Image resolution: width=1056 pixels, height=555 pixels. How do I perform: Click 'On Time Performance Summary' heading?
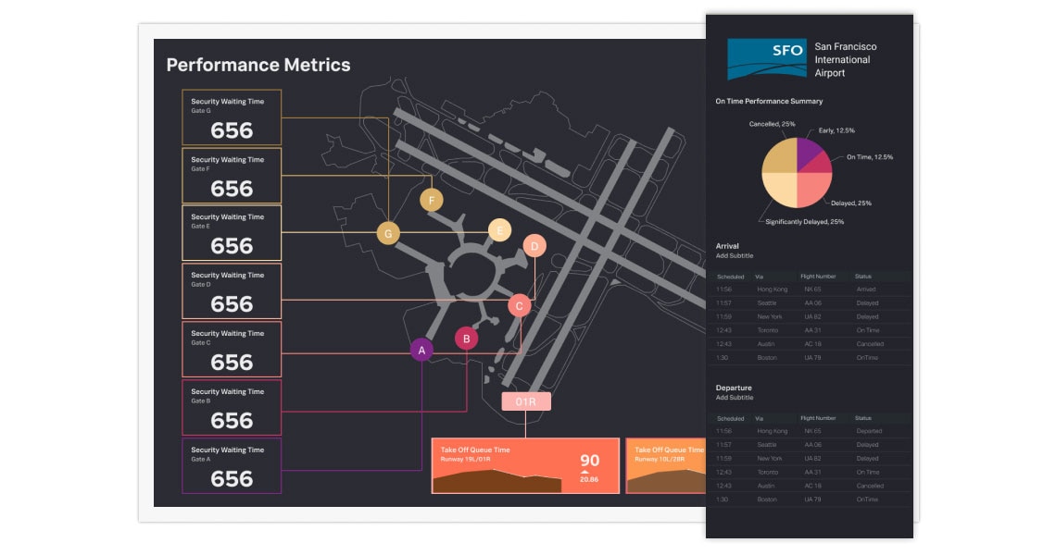(769, 101)
